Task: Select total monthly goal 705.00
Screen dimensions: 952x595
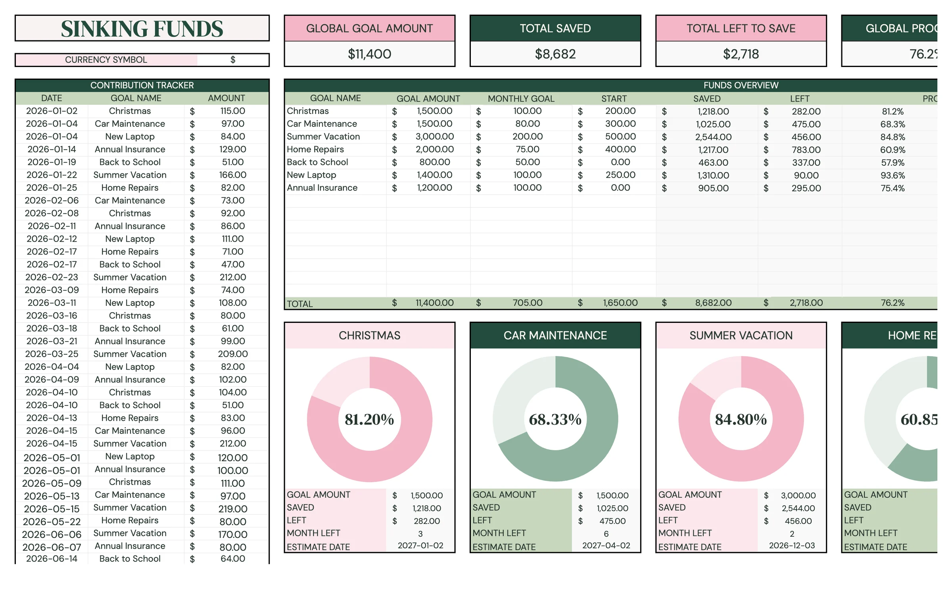Action: 521,303
